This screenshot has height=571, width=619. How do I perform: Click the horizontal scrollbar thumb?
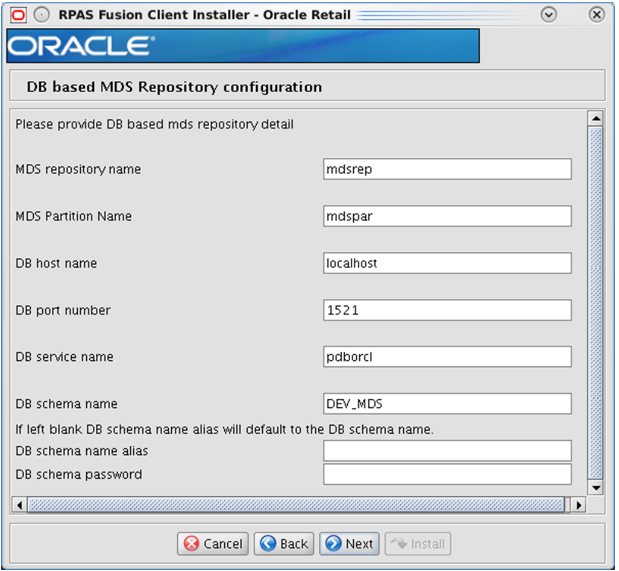297,505
